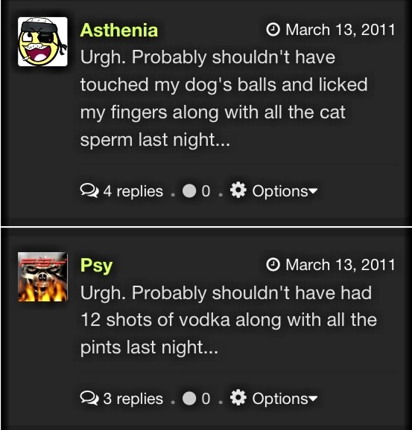This screenshot has width=412, height=430.
Task: Click the gear icon on Asthenia's post
Action: (x=238, y=190)
